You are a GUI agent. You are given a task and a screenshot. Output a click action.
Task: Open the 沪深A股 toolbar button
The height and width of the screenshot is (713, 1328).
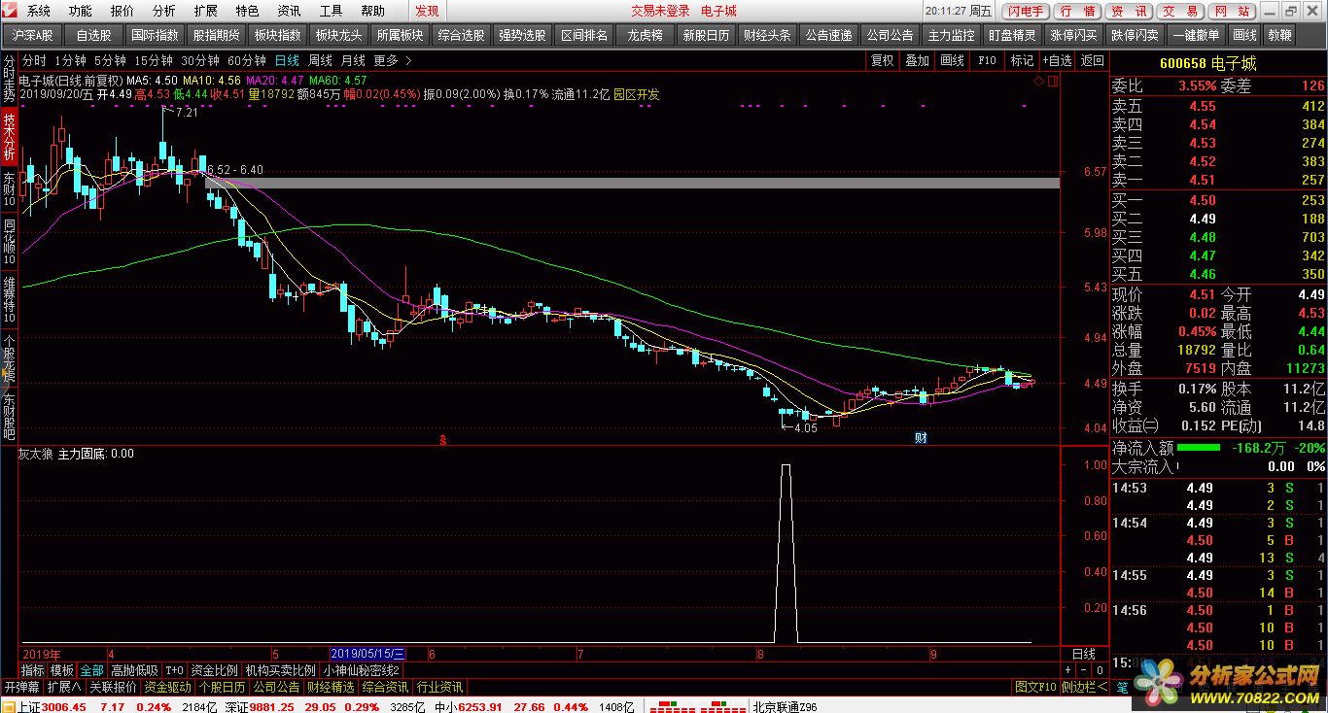pos(33,35)
